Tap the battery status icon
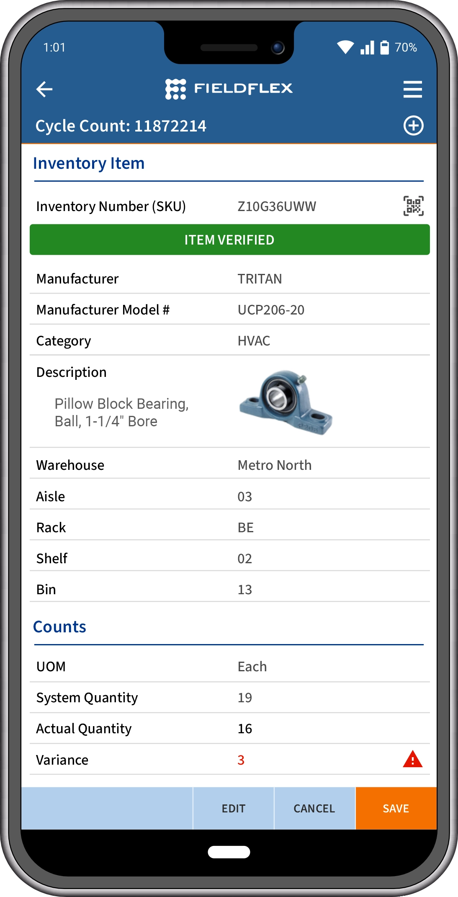 point(384,47)
